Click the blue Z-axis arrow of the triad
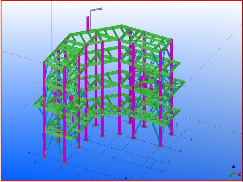The height and width of the screenshot is (182, 243). [x=233, y=167]
